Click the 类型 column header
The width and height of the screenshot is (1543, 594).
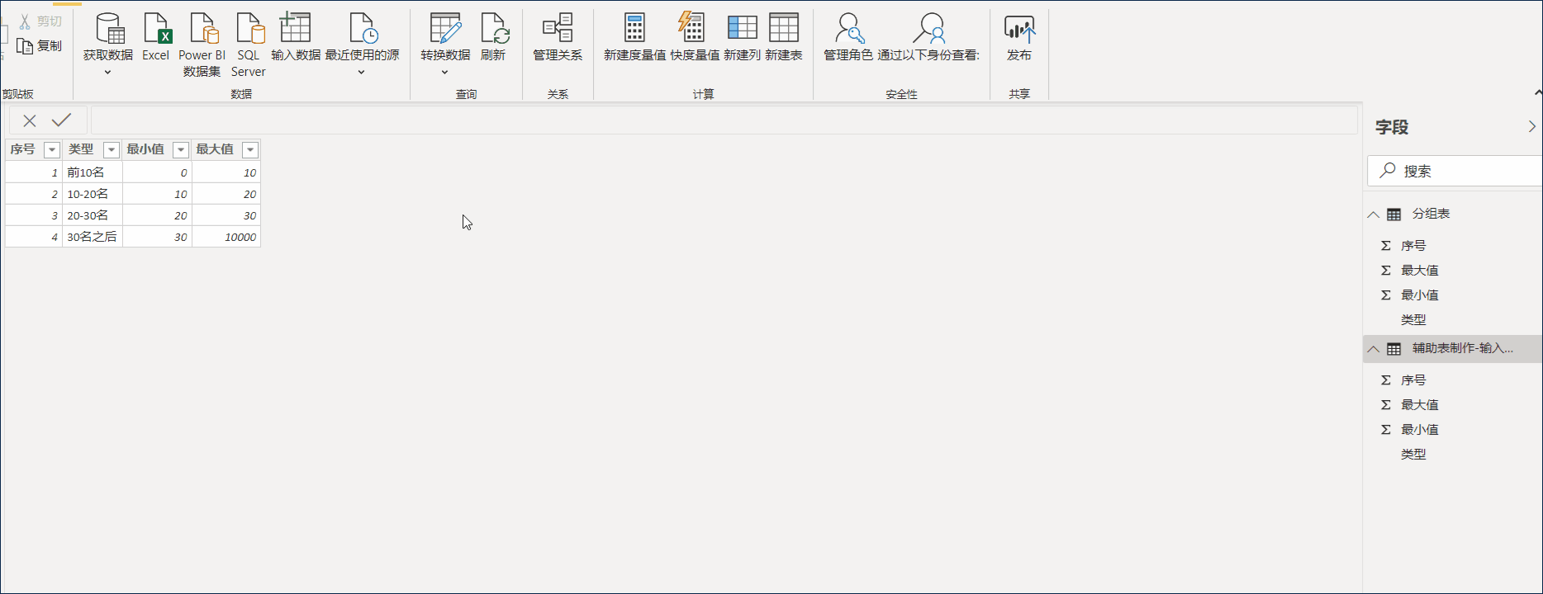pyautogui.click(x=81, y=149)
